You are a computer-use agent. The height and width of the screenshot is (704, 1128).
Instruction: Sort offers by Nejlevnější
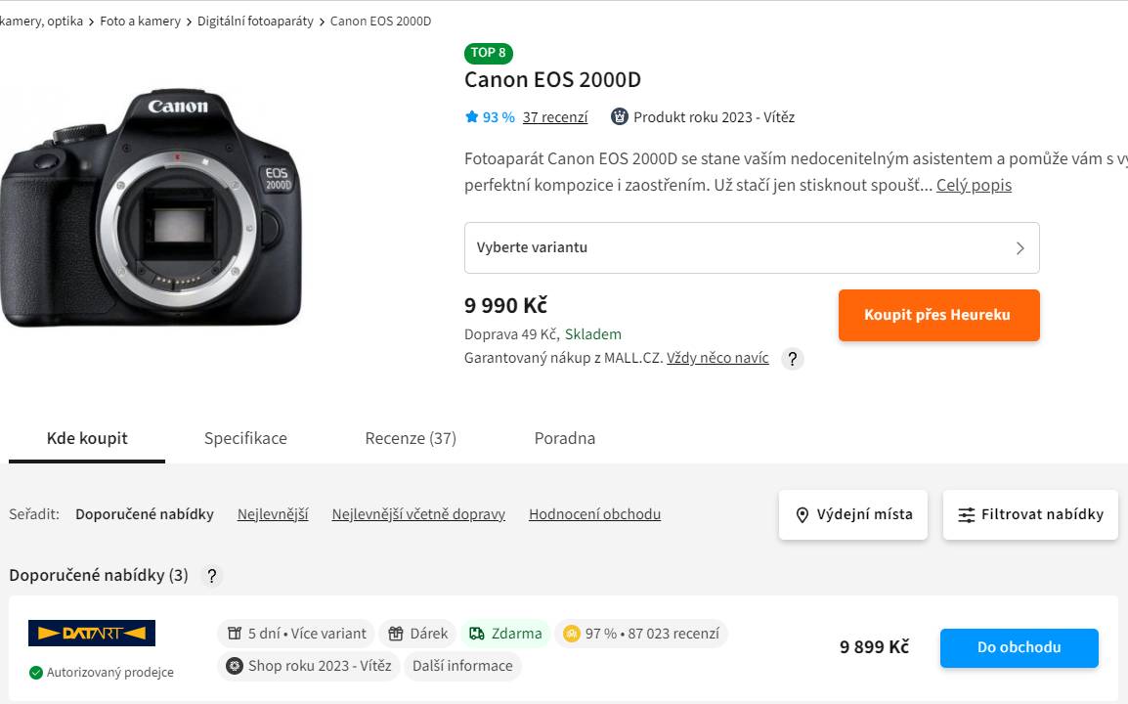[273, 514]
